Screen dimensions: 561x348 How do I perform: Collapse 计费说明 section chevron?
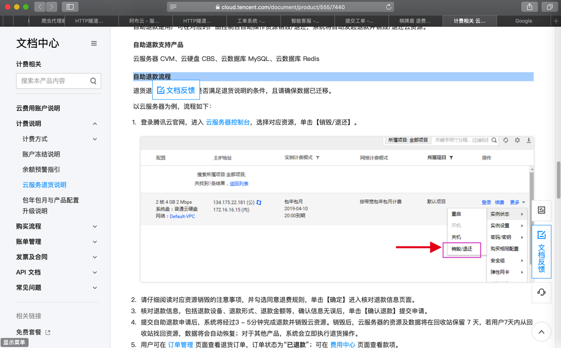(x=95, y=124)
